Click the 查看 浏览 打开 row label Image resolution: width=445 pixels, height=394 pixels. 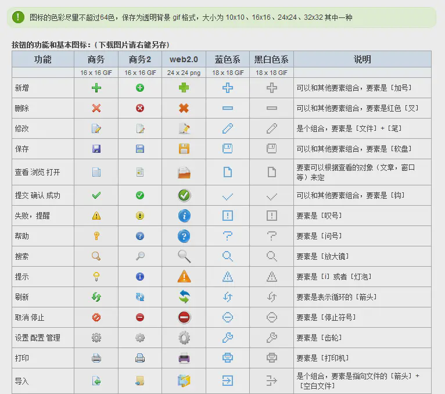(37, 173)
